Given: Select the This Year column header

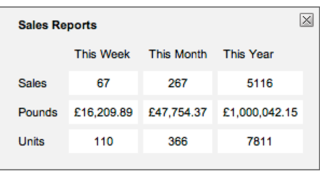Looking at the screenshot, I should click(248, 54).
